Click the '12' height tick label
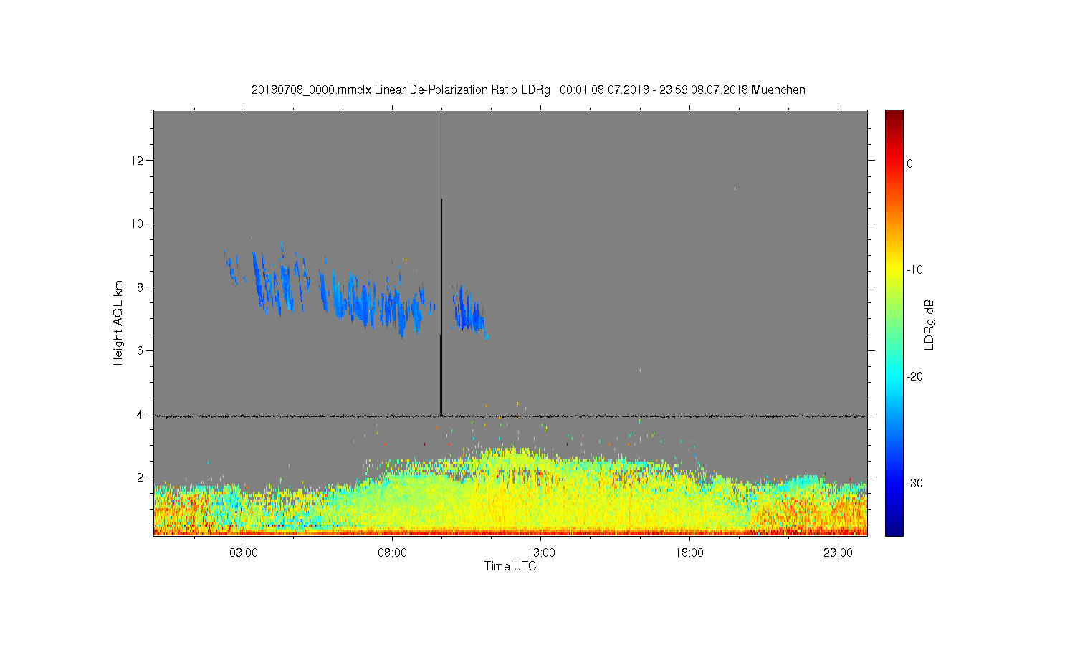The width and height of the screenshot is (1075, 645). point(139,160)
